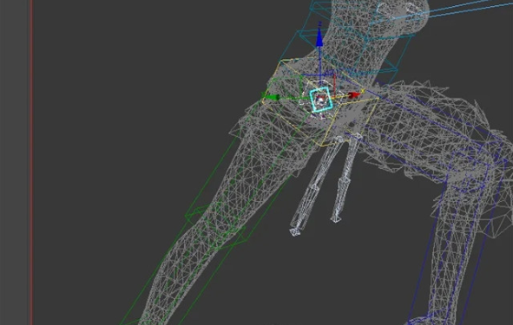Select the cyan square helper at gizmo center

321,100
